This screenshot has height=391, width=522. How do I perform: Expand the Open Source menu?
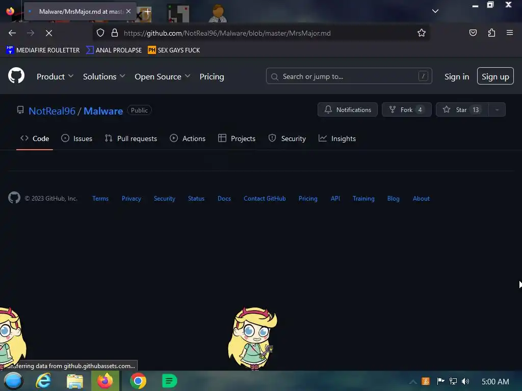(x=163, y=76)
